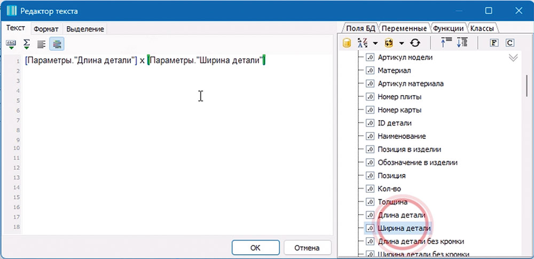The image size is (534, 259).
Task: Click the 'C' icon in toolbar
Action: click(x=509, y=43)
